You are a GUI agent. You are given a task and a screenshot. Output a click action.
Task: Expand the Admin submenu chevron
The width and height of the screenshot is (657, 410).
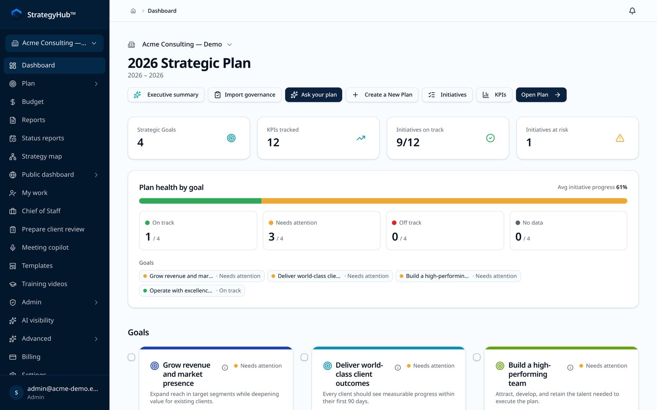96,302
